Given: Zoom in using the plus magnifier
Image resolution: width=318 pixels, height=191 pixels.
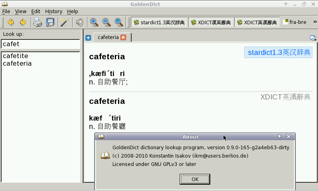Looking at the screenshot, I should click(x=94, y=22).
